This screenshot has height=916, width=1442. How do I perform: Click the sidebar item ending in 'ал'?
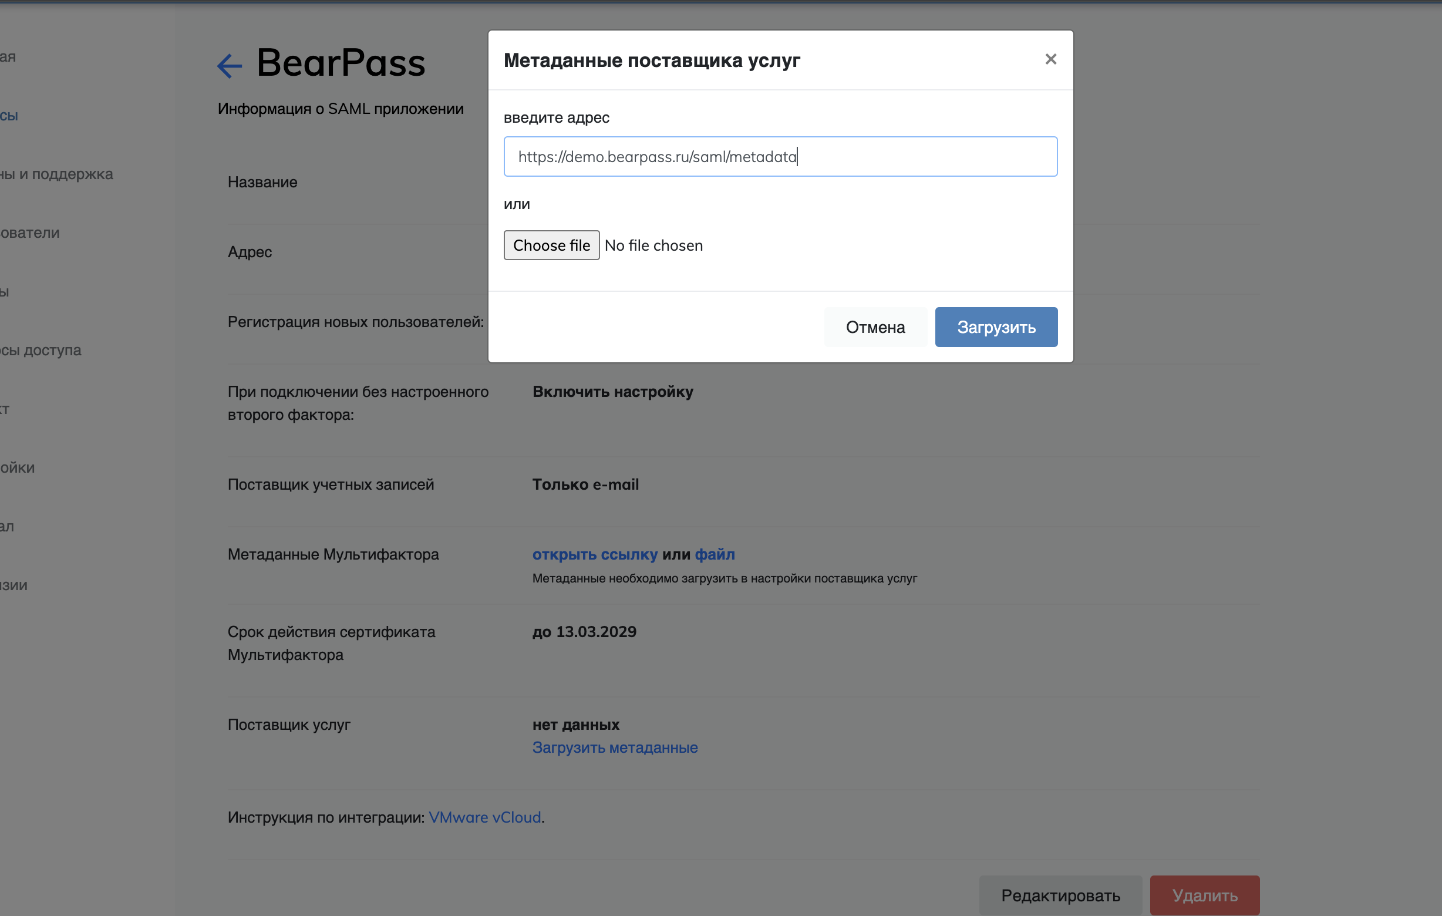(7, 526)
